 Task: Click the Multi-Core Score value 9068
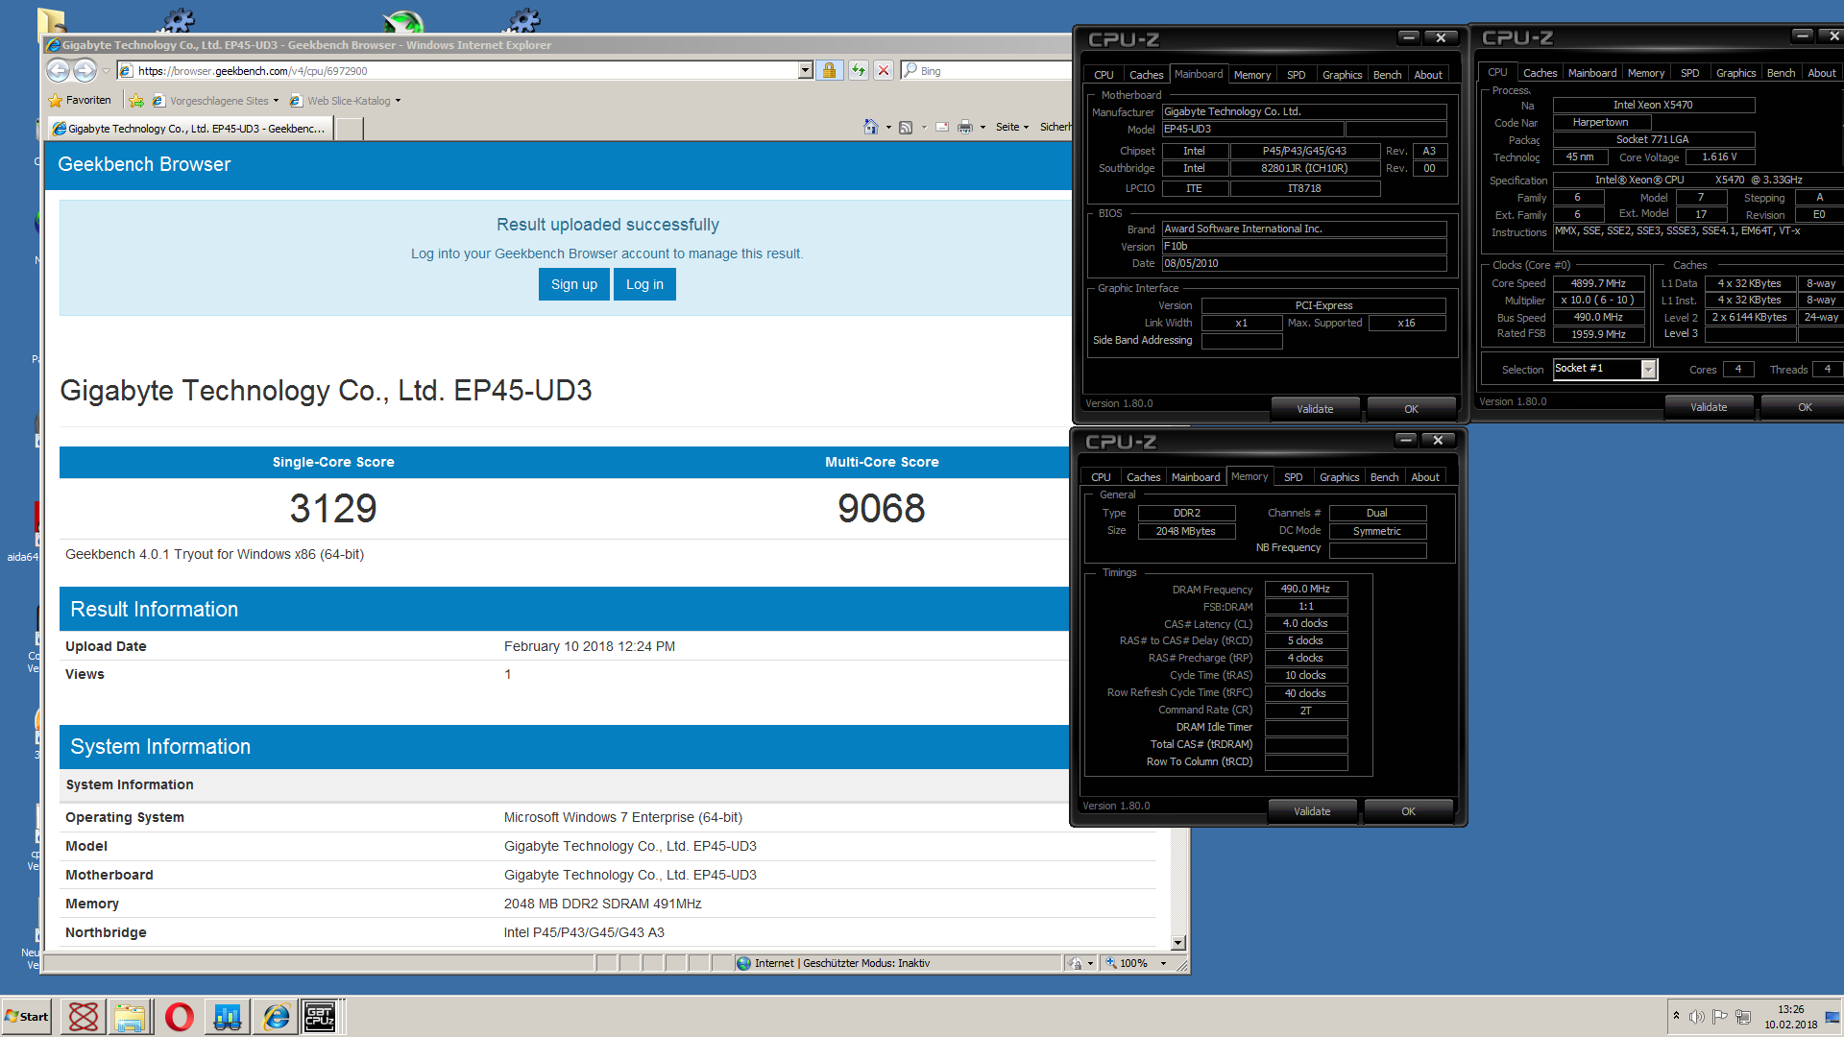882,508
